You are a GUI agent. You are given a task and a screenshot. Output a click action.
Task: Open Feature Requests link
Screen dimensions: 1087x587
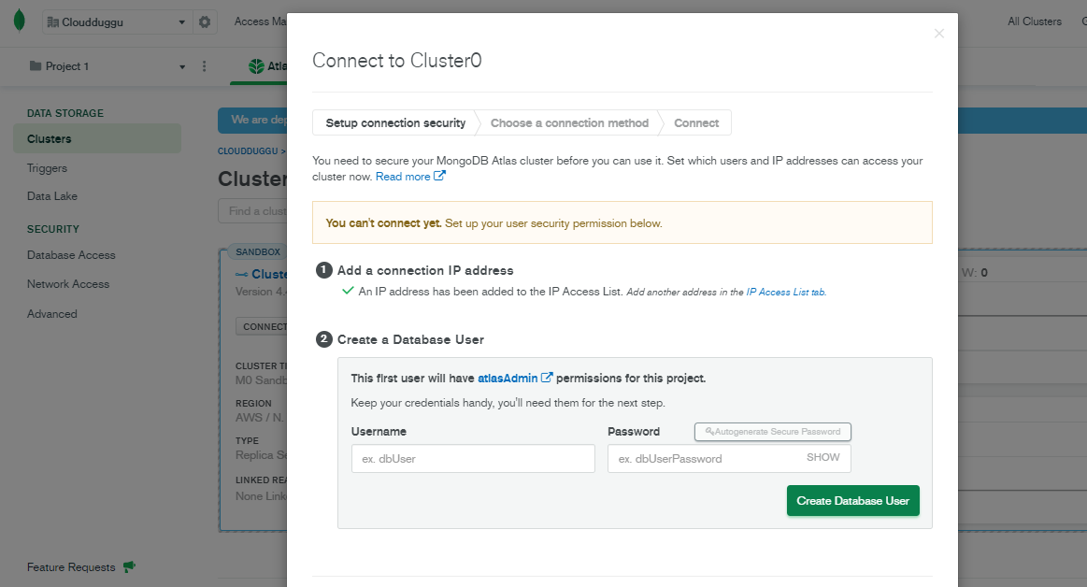71,566
